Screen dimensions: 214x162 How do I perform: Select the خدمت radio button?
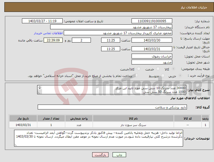(158, 69)
